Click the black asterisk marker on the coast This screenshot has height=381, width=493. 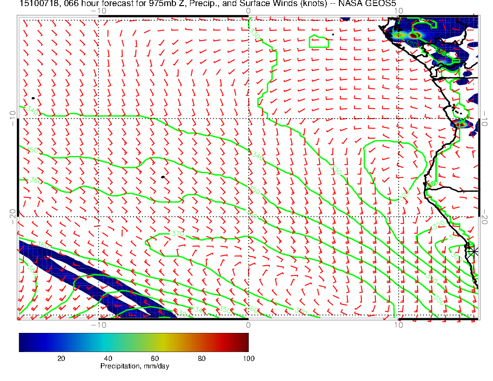[473, 251]
